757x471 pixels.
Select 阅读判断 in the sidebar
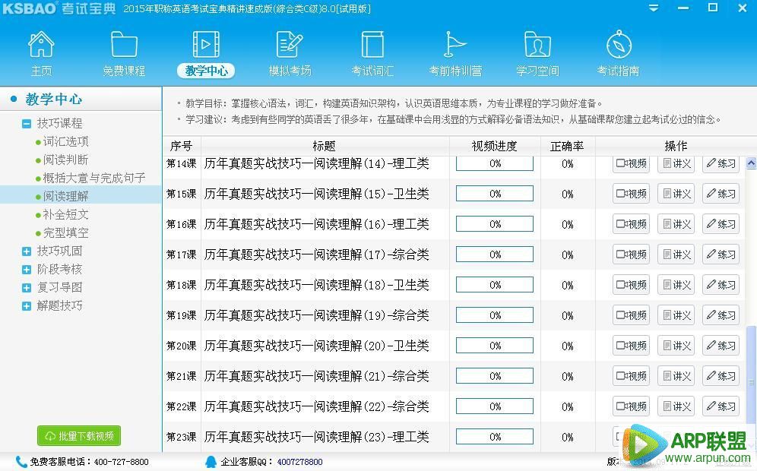pyautogui.click(x=65, y=160)
